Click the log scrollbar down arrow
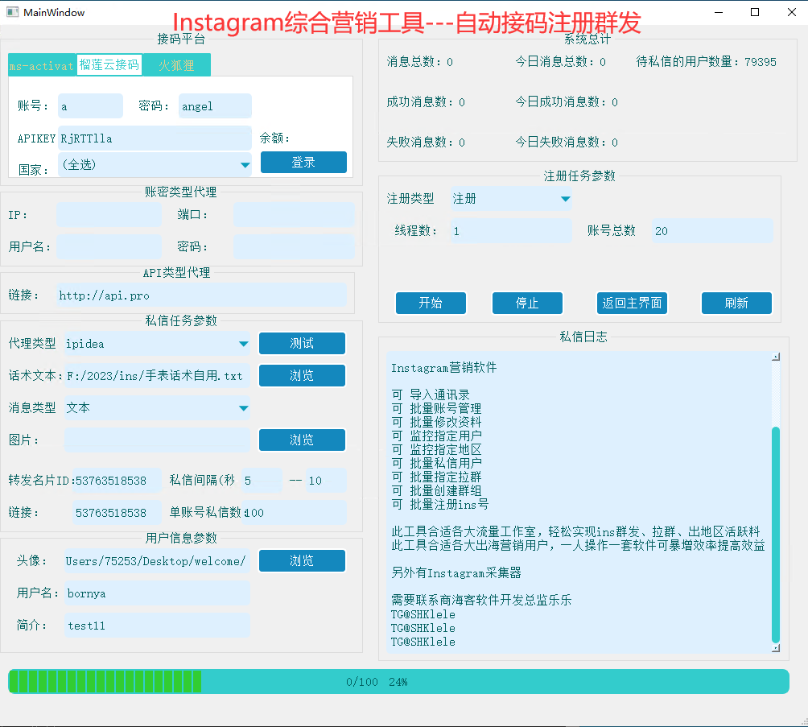 (776, 648)
